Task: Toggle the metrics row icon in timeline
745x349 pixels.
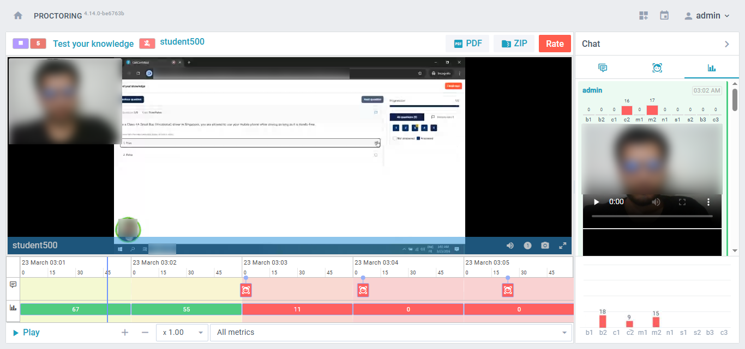Action: pyautogui.click(x=13, y=308)
